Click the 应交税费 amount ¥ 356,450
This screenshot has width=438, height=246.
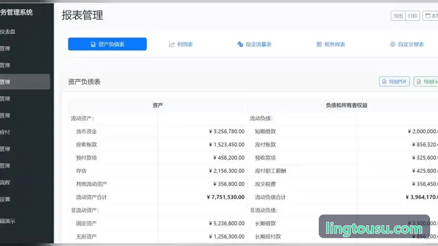[425, 184]
